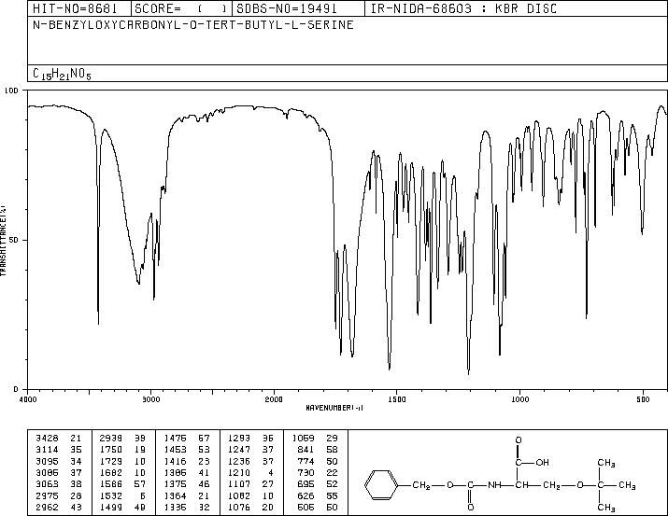This screenshot has width=668, height=516.
Task: Click the 500 x-axis tick label
Action: (643, 399)
